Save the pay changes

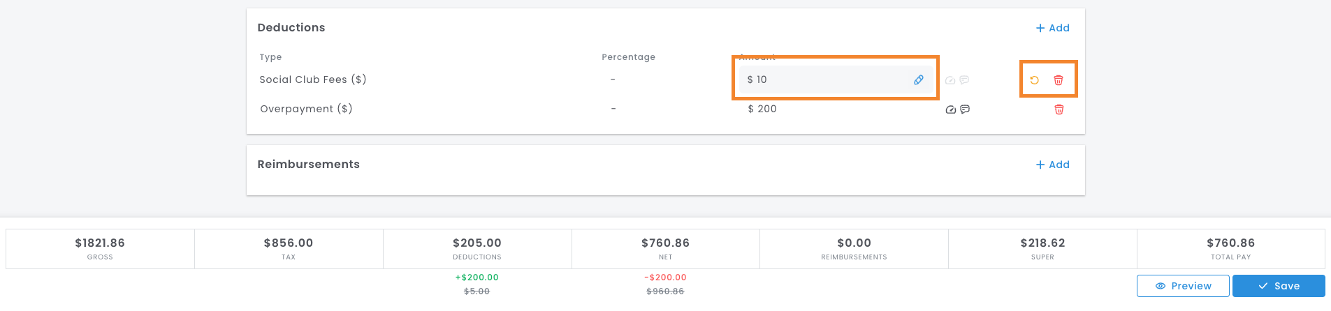1279,286
